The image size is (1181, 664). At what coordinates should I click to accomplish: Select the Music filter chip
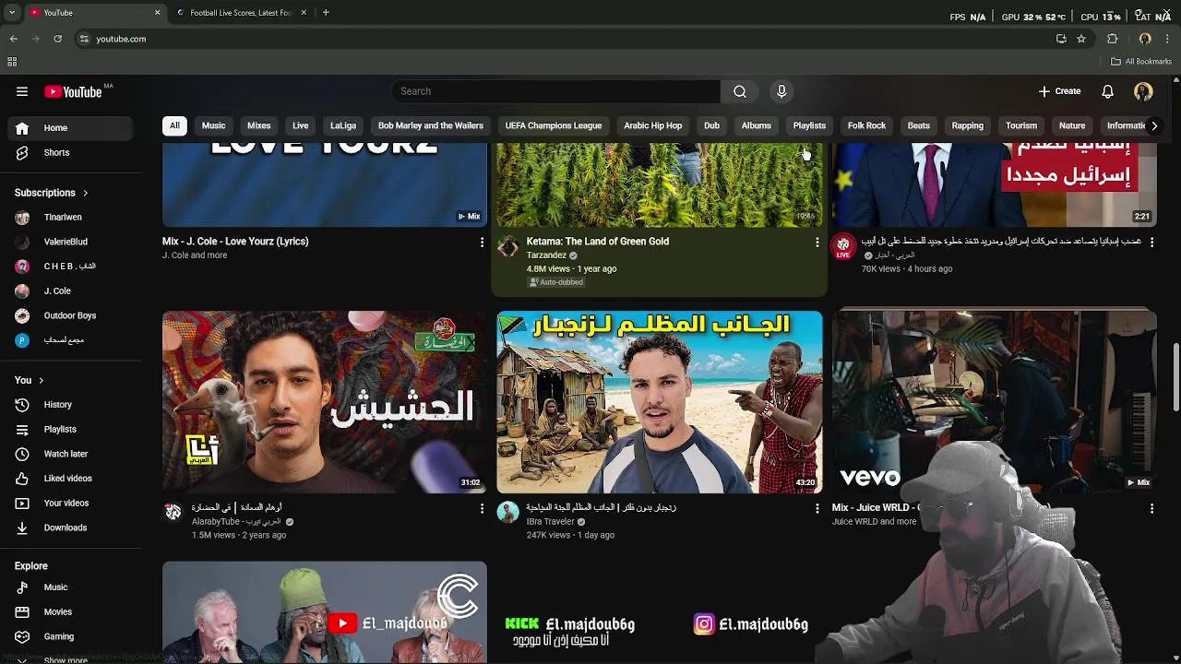pos(213,125)
